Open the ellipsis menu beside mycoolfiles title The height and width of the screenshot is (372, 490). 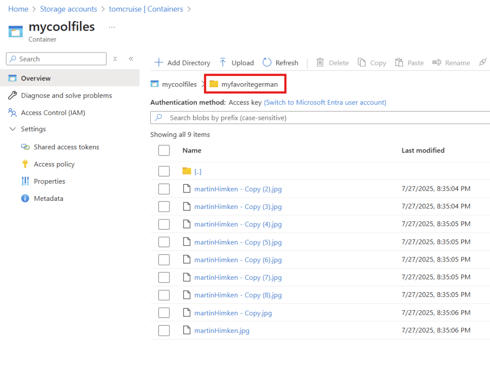111,27
